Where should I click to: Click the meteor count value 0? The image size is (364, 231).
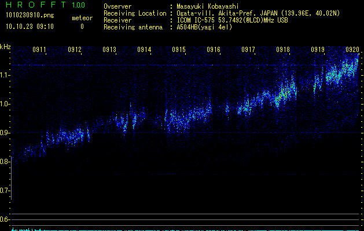(82, 27)
